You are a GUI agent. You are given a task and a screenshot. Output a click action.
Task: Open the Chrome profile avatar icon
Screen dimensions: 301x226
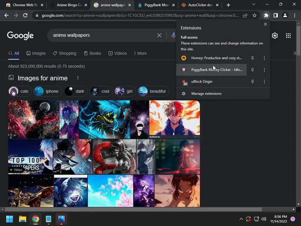[285, 15]
